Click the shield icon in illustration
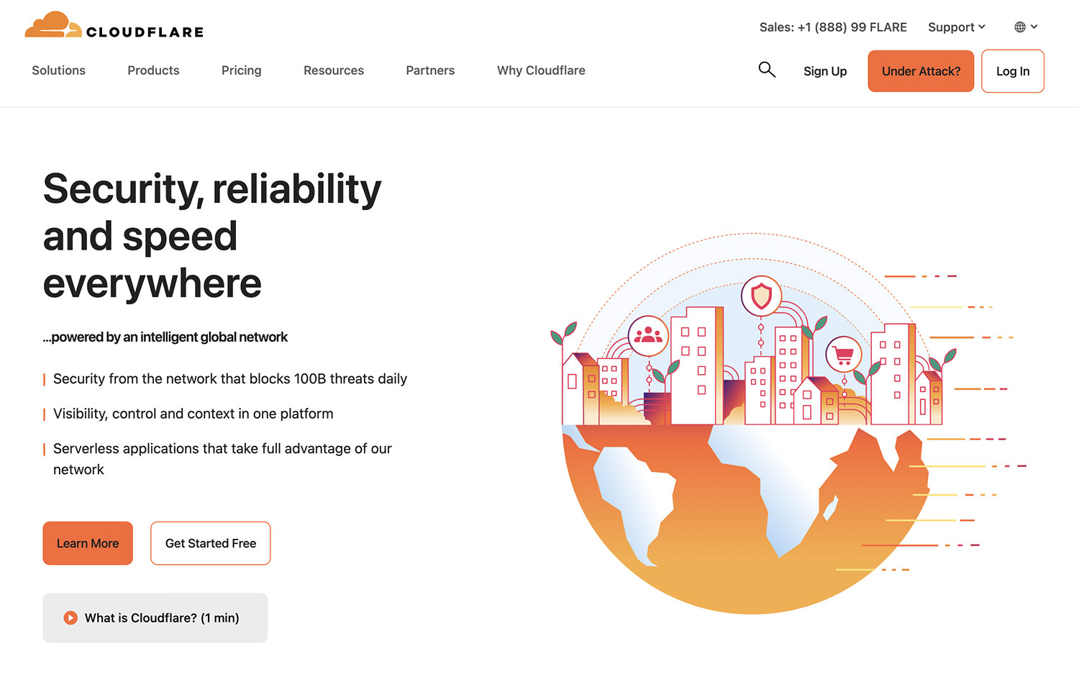Viewport: 1079px width, 682px height. [x=761, y=296]
